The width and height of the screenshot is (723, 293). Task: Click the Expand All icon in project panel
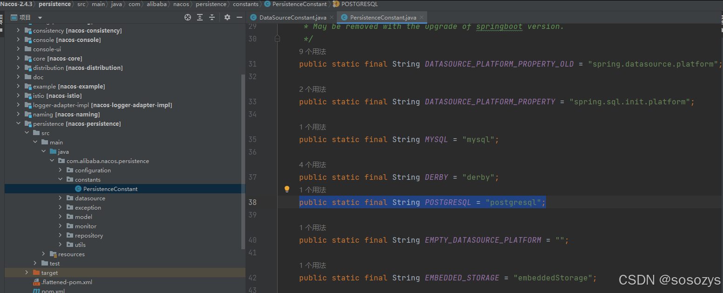click(x=200, y=17)
